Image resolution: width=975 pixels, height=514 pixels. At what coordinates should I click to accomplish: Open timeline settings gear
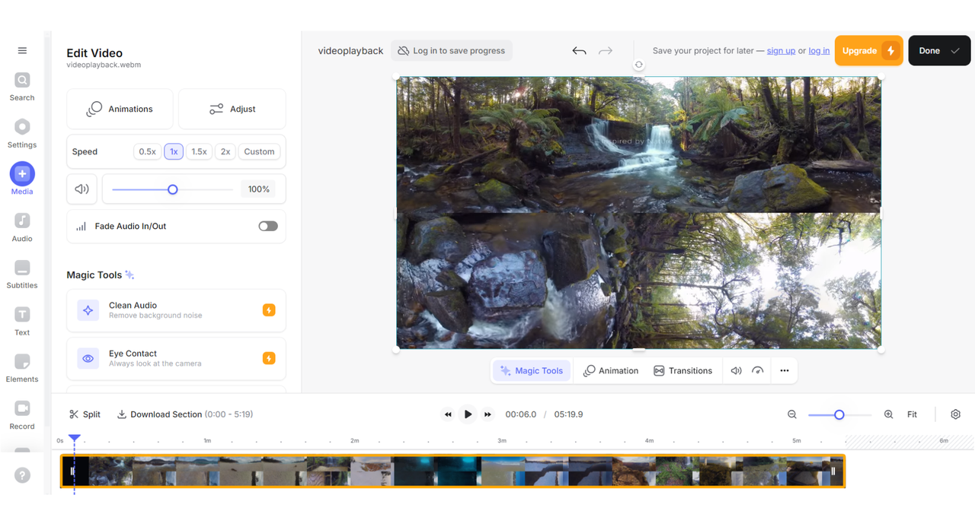(955, 414)
